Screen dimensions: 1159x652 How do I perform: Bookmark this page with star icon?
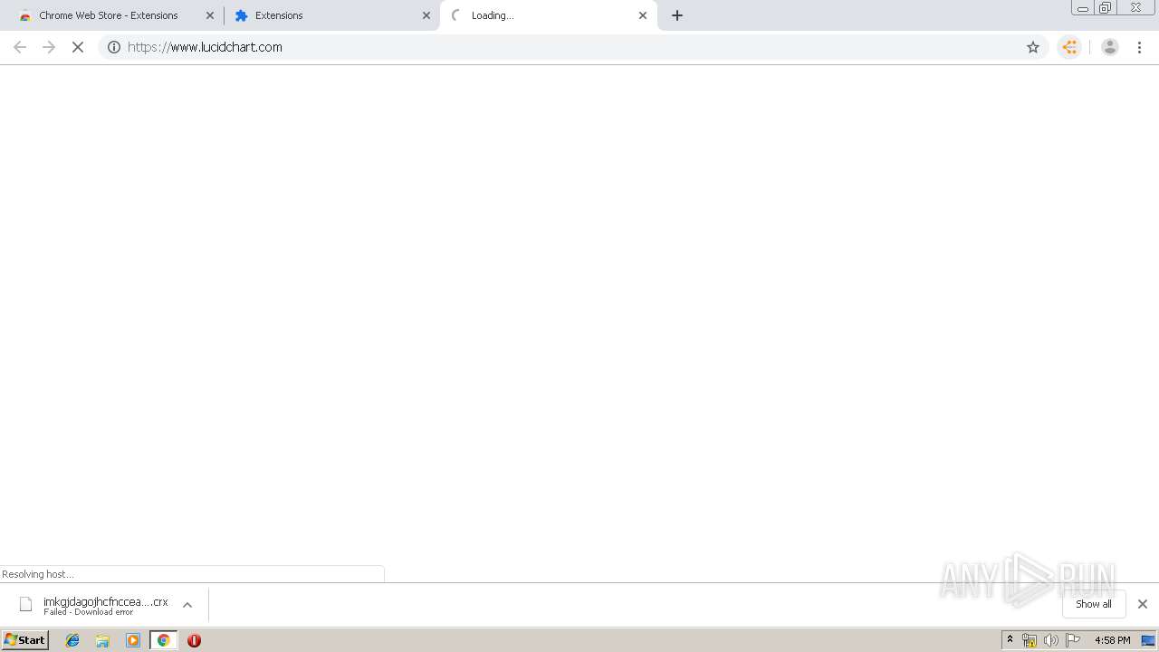pyautogui.click(x=1033, y=47)
